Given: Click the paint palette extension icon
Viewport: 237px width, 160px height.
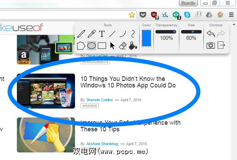Looking at the screenshot, I should pos(220,15).
